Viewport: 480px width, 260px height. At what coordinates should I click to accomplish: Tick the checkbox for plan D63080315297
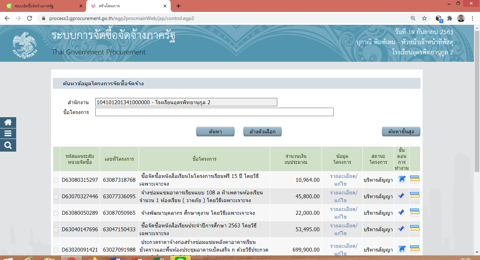coord(56,180)
